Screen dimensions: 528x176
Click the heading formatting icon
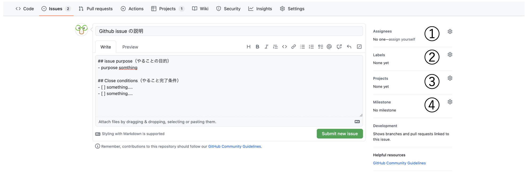pos(248,47)
